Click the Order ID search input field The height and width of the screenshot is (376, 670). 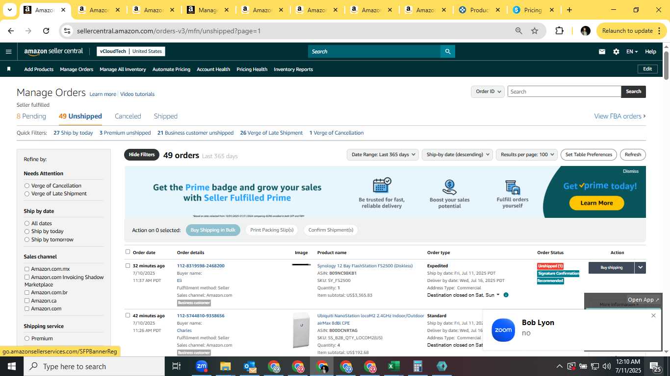click(564, 92)
